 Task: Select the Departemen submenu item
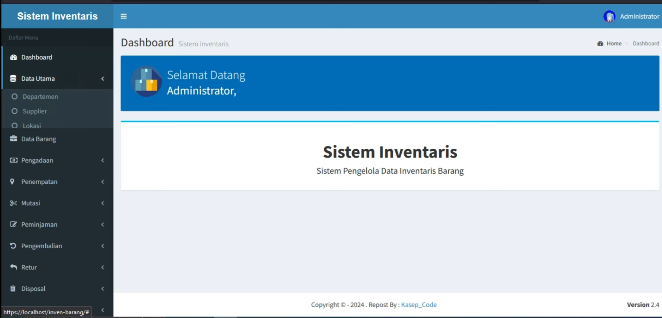[x=57, y=97]
